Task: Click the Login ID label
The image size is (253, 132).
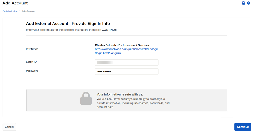Action: [31, 62]
